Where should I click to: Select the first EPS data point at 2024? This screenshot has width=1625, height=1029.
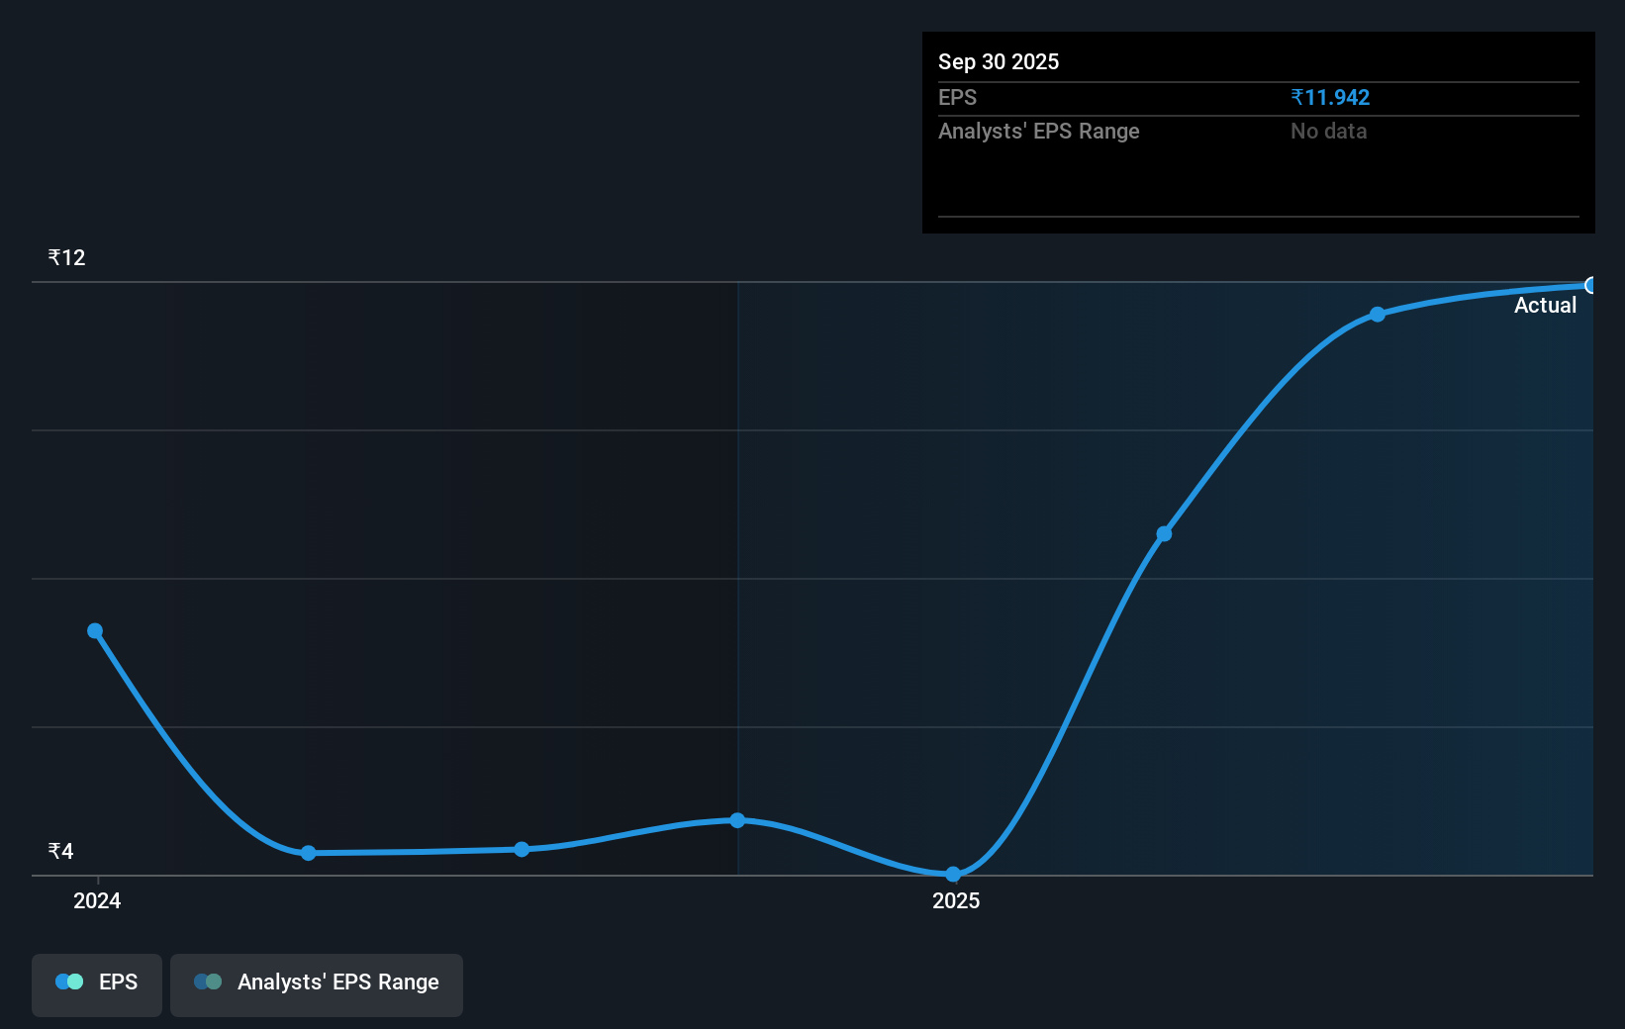click(x=95, y=631)
